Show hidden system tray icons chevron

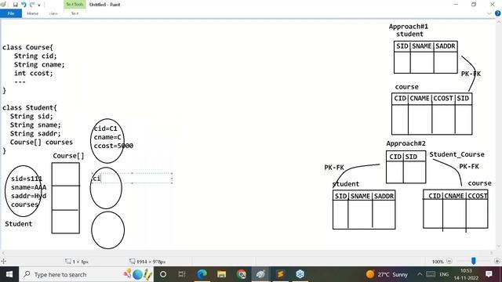click(x=420, y=274)
